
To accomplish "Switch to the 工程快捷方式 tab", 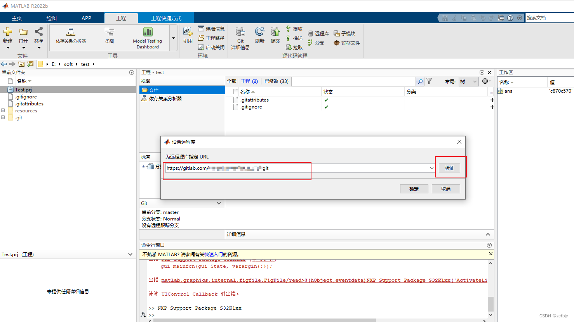I will pos(166,18).
